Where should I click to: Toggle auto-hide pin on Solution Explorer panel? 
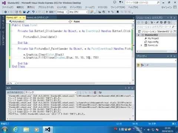click(x=171, y=18)
